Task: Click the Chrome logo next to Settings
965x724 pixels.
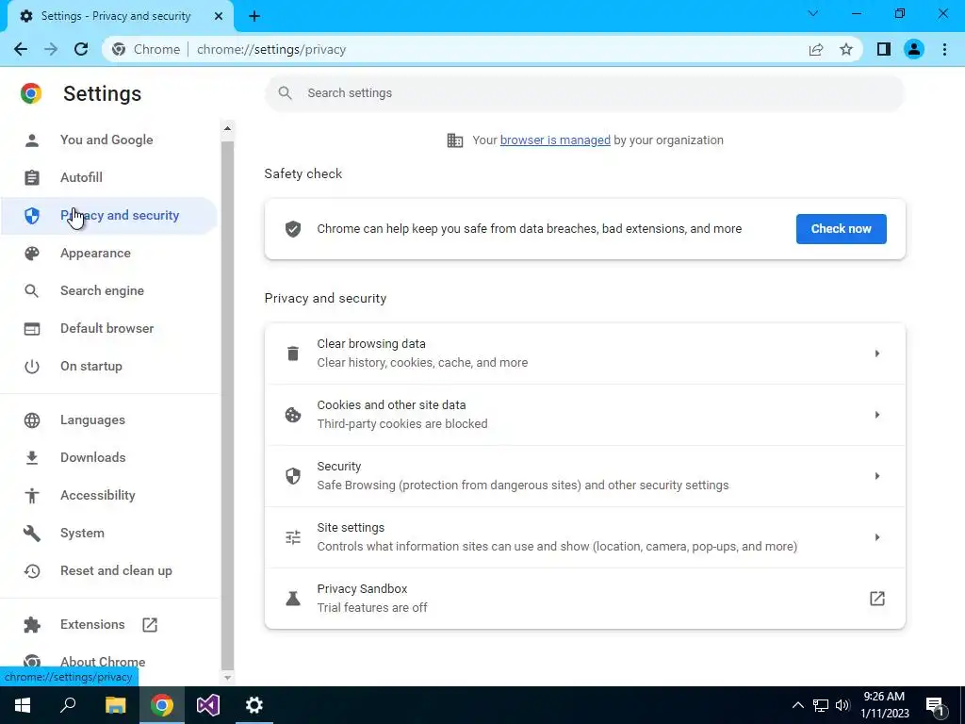Action: tap(31, 93)
